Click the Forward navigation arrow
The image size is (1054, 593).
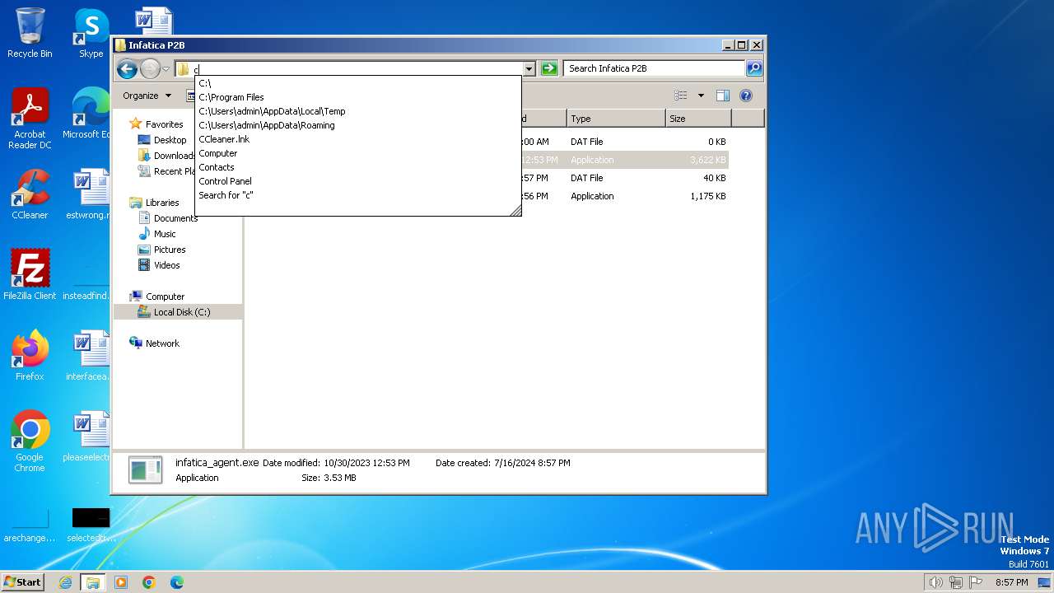click(x=150, y=68)
